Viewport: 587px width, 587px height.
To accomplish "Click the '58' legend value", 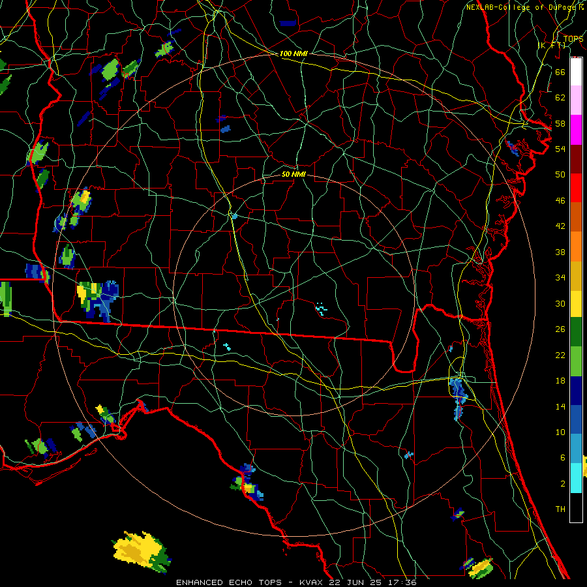I will point(560,123).
